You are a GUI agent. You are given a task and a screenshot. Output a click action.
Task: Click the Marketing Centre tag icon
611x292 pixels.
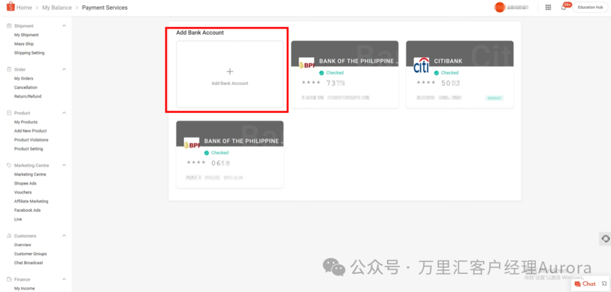click(10, 165)
